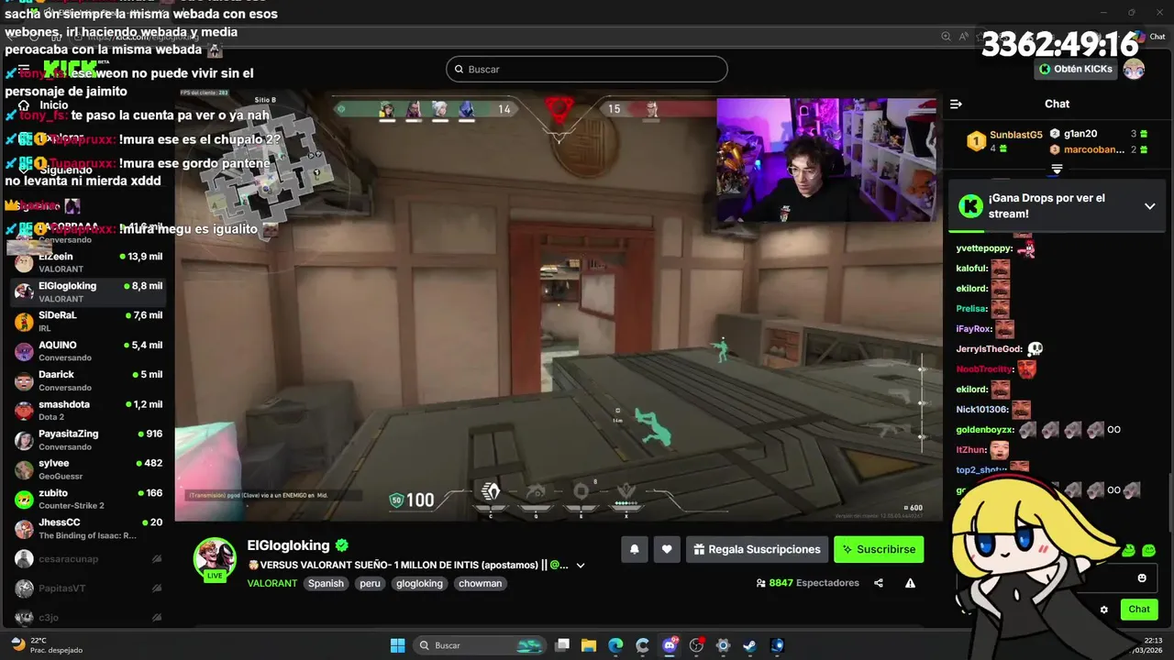This screenshot has height=660, width=1174.
Task: Click the report warning triangle icon
Action: pos(910,583)
